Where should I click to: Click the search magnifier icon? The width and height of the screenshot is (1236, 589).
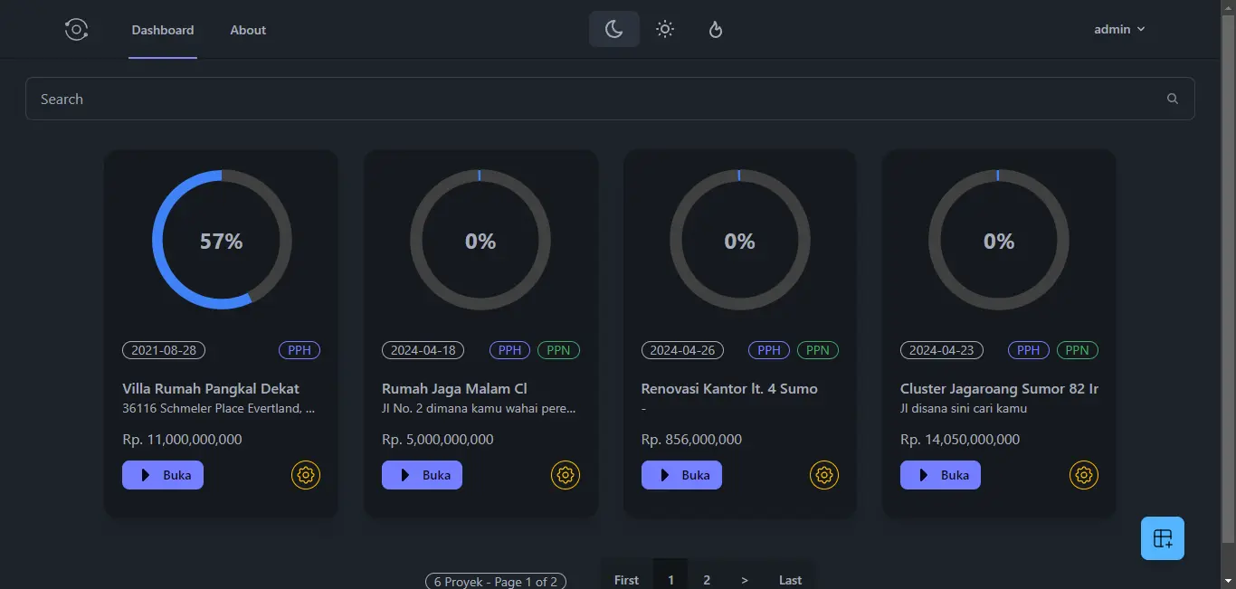1173,99
